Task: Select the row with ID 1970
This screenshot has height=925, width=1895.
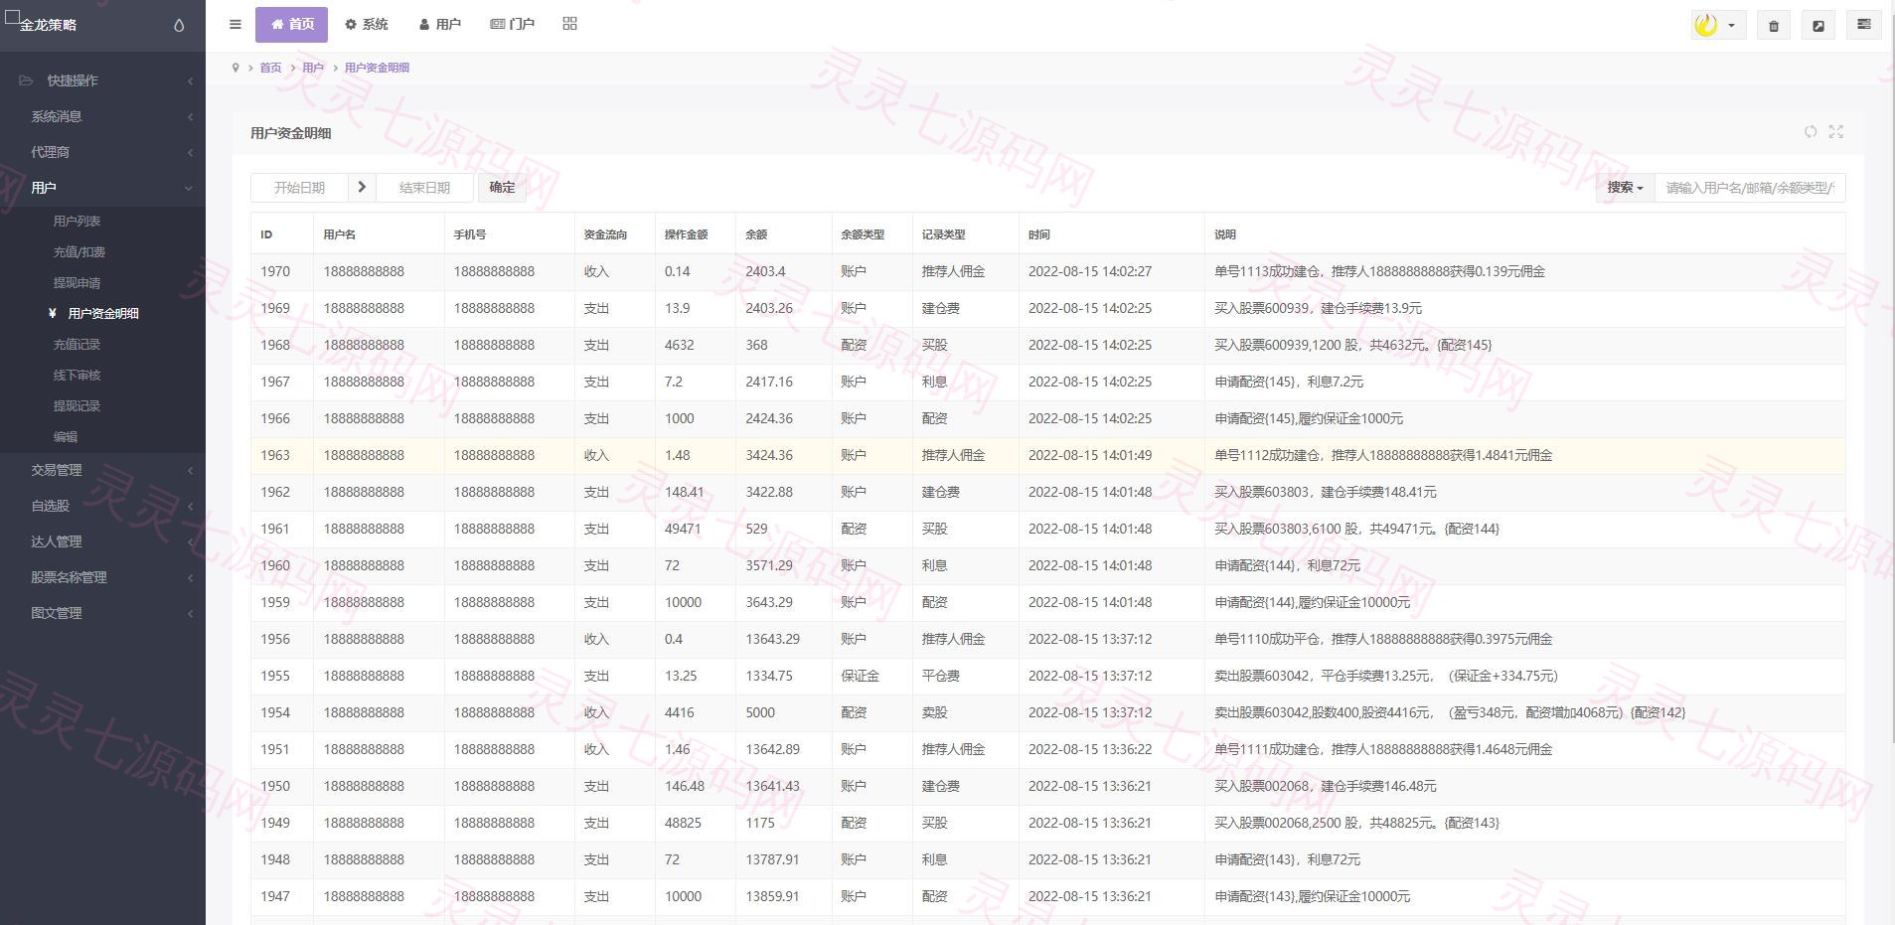Action: click(1047, 271)
